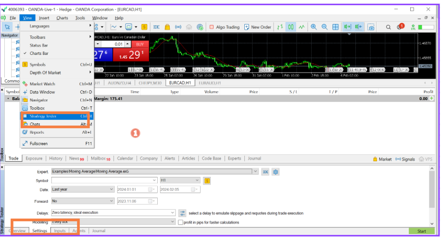
Task: Open the line chart tool dropdown arrow
Action: click(x=120, y=27)
